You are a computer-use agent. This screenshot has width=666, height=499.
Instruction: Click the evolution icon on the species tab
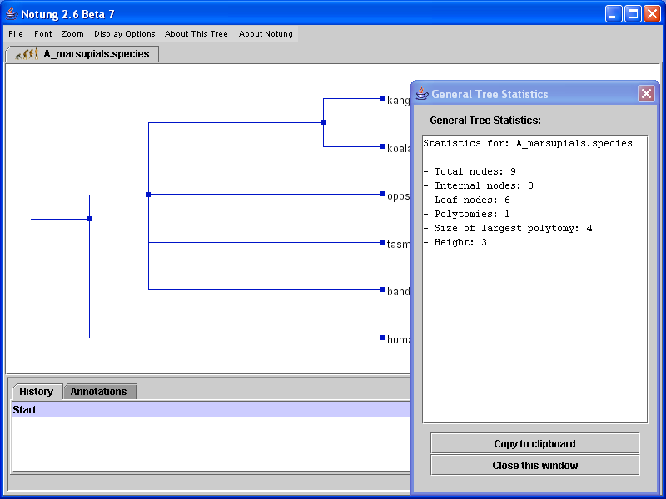[27, 54]
